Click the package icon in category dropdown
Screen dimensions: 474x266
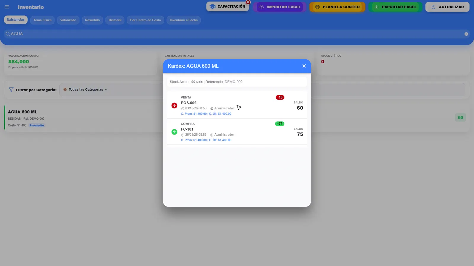65,90
